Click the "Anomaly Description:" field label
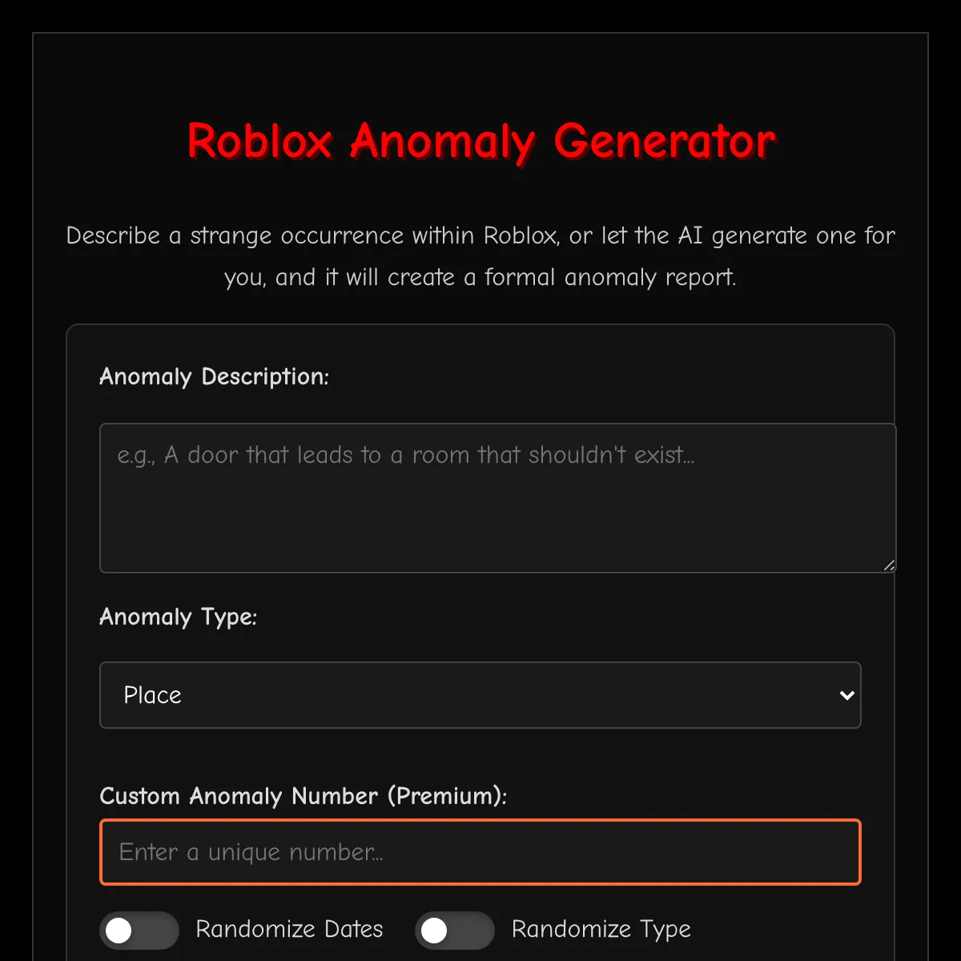The image size is (961, 961). point(214,376)
